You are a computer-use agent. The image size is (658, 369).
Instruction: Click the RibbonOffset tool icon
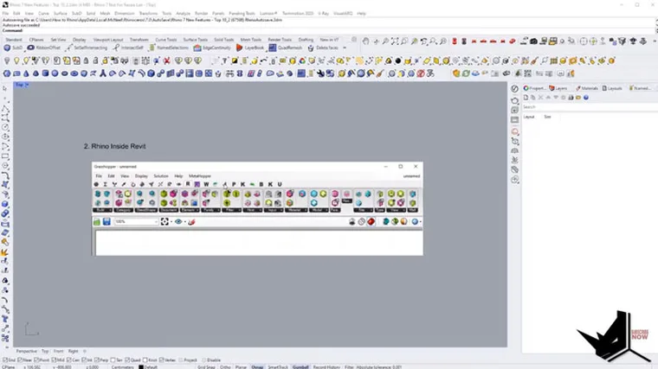(x=31, y=48)
